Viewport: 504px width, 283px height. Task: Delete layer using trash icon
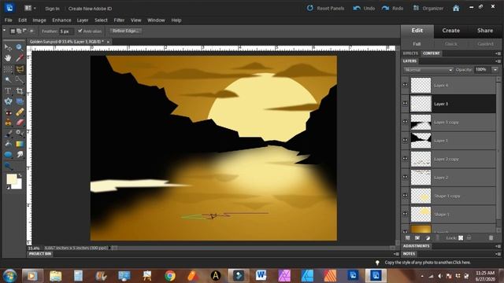[x=491, y=237]
